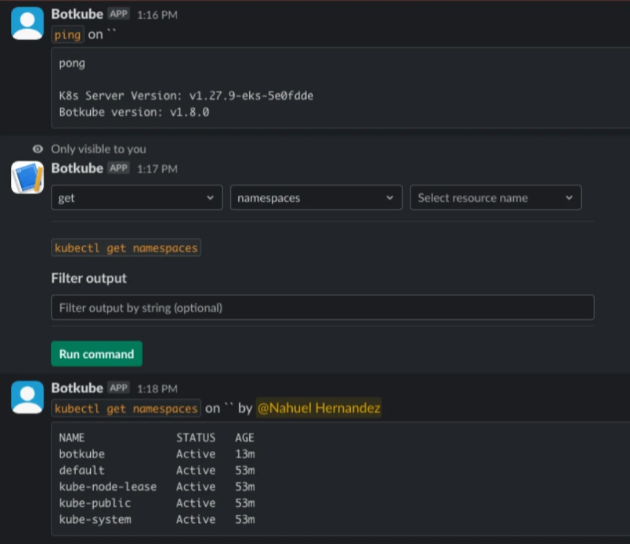Image resolution: width=630 pixels, height=544 pixels.
Task: Click the 'ping' inline code snippet
Action: [x=67, y=33]
